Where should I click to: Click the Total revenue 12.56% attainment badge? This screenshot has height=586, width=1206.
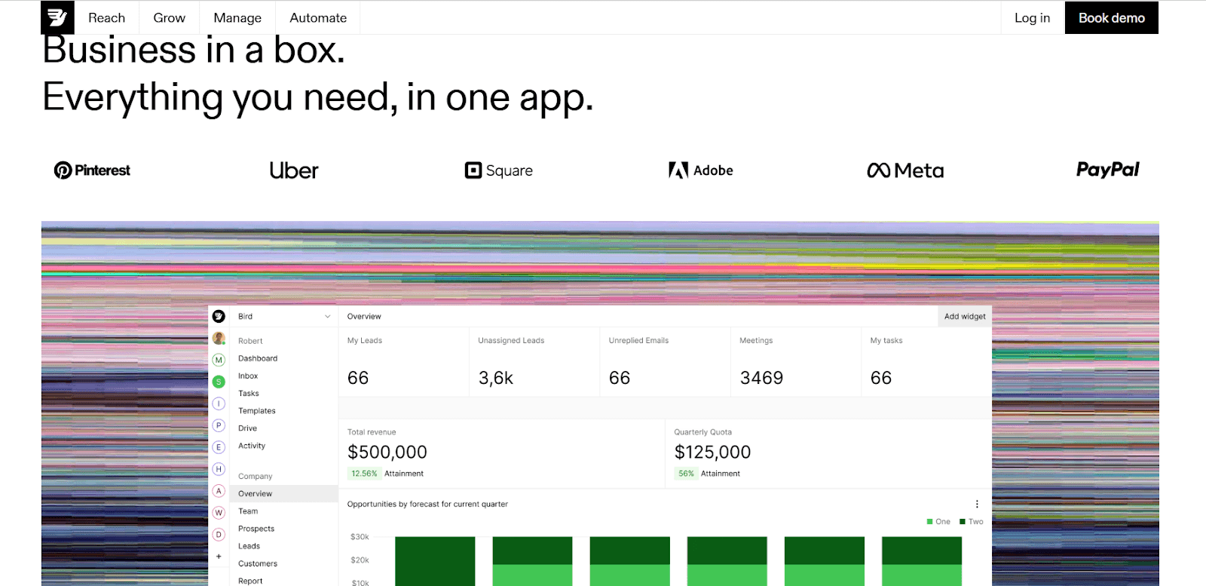click(x=364, y=474)
